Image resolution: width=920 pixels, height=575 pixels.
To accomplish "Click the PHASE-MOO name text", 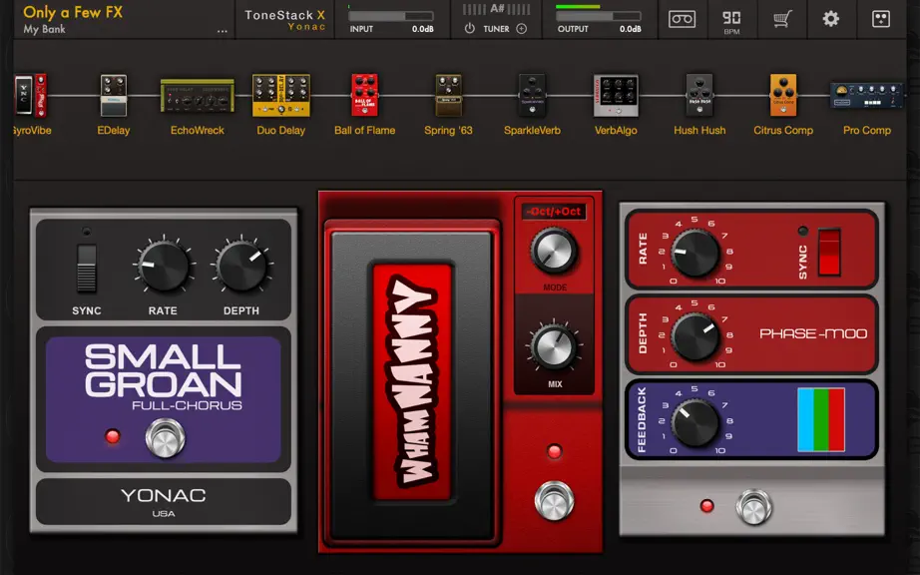I will (813, 333).
